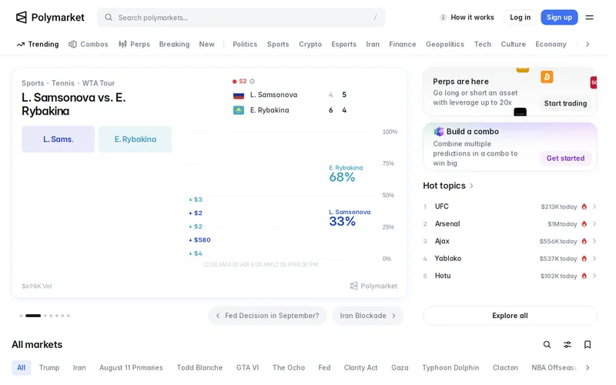Click the Explore all button
Image resolution: width=616 pixels, height=385 pixels.
[x=510, y=316]
